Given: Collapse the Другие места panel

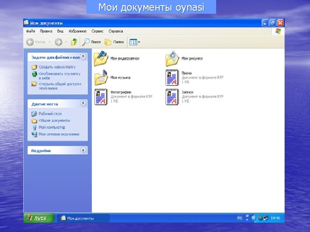Looking at the screenshot, I should tap(83, 103).
